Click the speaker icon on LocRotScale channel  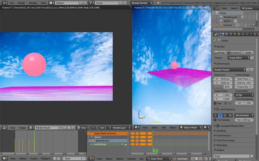[x=122, y=144]
